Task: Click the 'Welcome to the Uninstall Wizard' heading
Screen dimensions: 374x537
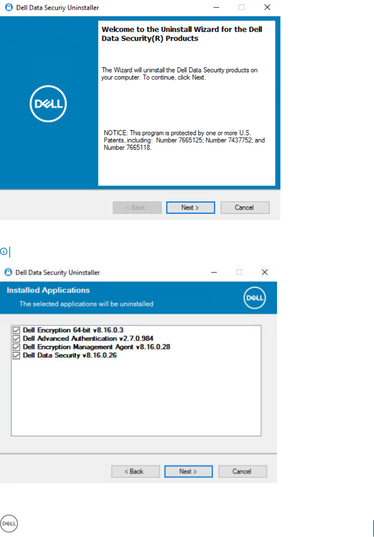Action: click(182, 34)
